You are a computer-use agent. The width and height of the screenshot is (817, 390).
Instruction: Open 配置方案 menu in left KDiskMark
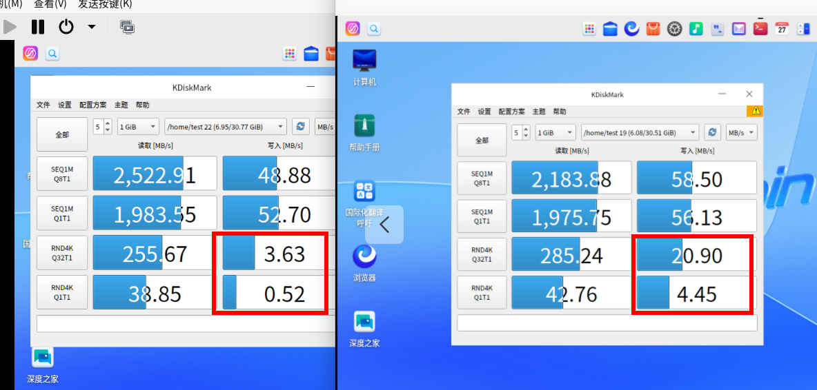coord(92,105)
